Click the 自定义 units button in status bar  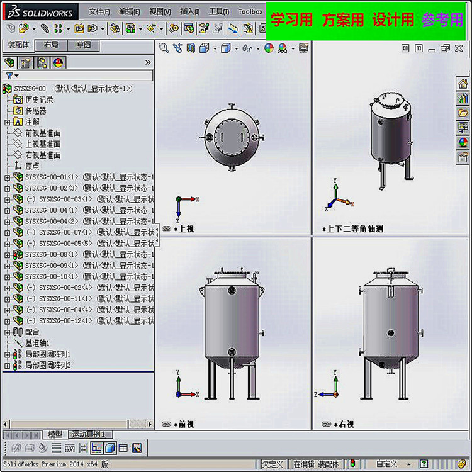click(386, 464)
